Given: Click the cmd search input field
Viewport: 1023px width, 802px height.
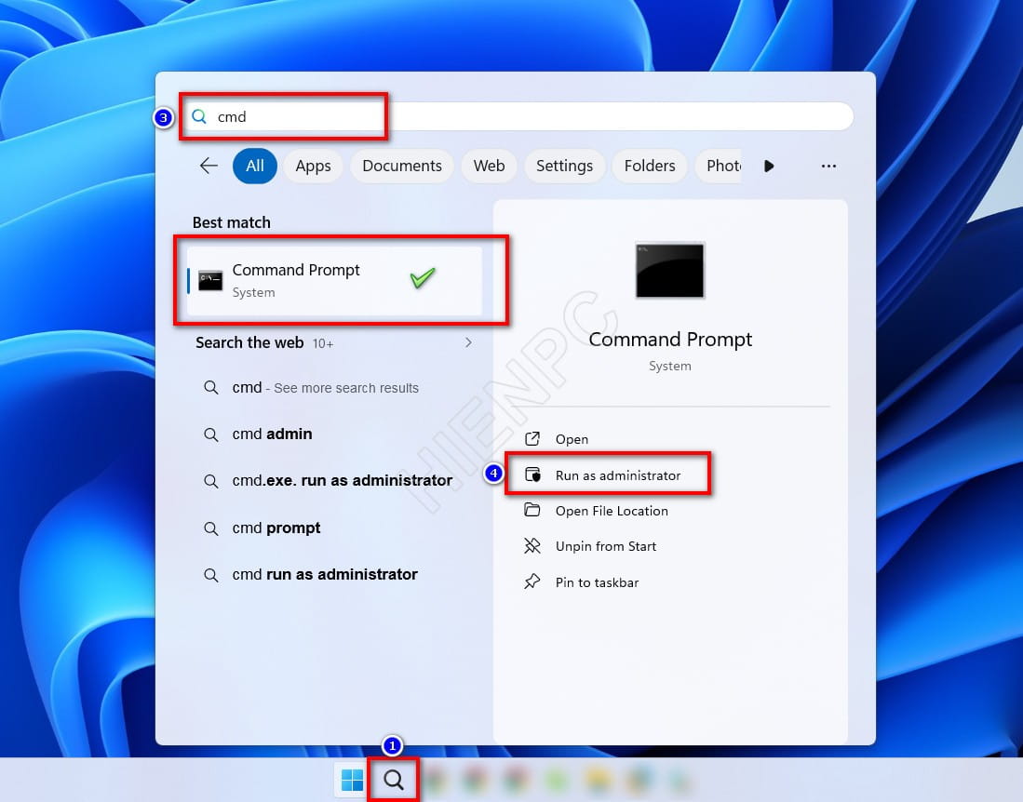Looking at the screenshot, I should 518,116.
